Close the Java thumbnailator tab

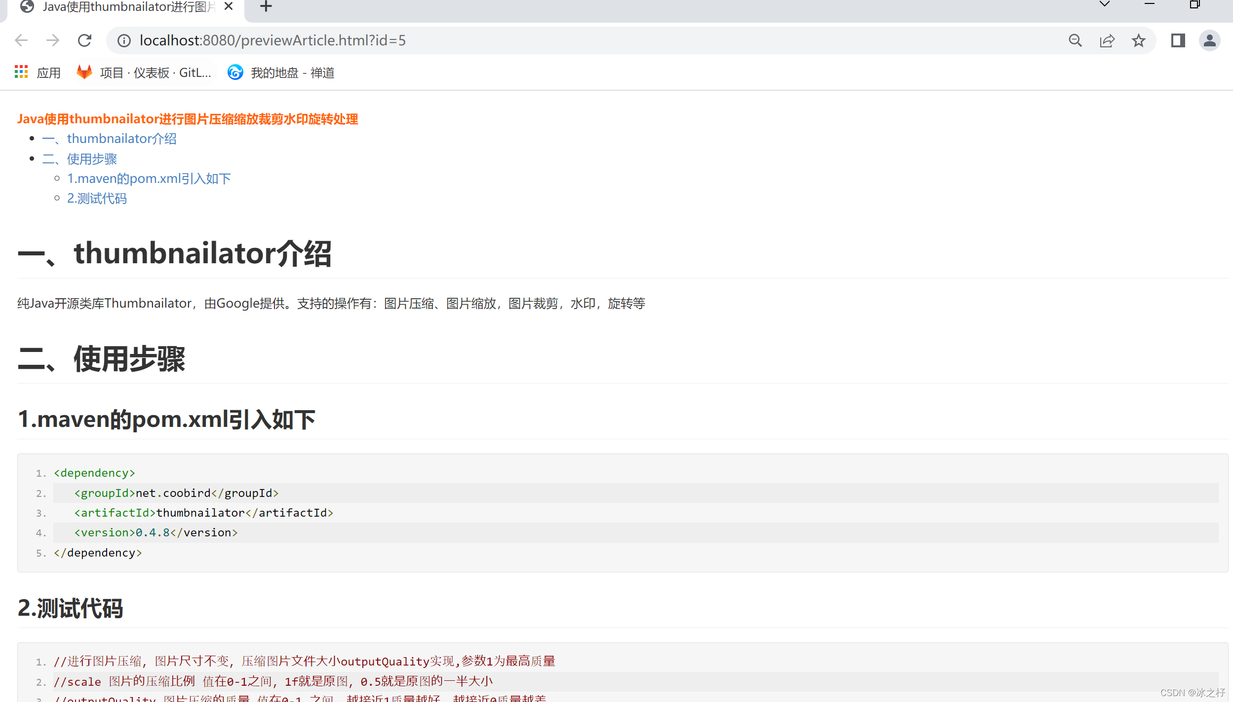pos(229,7)
